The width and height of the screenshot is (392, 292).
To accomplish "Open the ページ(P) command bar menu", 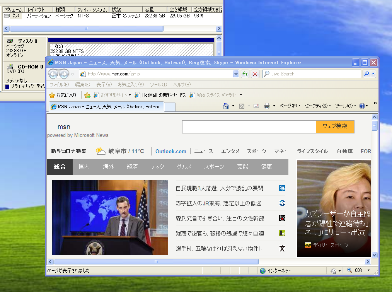I will (x=290, y=106).
